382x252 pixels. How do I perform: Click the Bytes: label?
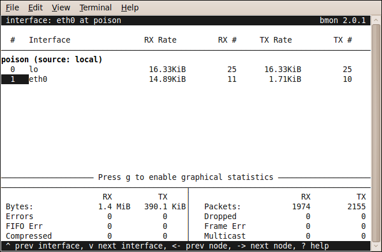pos(20,206)
